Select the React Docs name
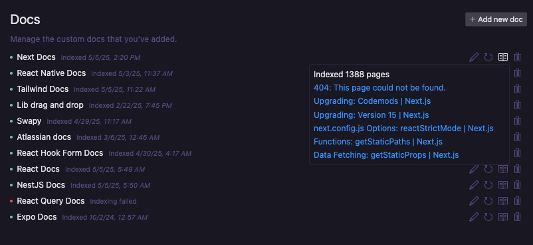533x245 pixels. pos(39,169)
